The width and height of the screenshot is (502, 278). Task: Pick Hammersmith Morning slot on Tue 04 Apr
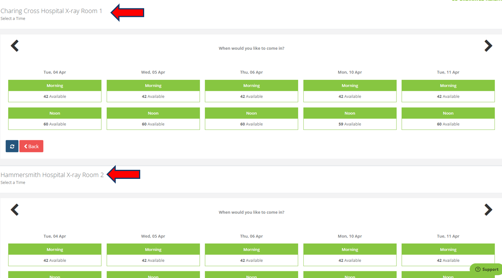[x=55, y=255]
